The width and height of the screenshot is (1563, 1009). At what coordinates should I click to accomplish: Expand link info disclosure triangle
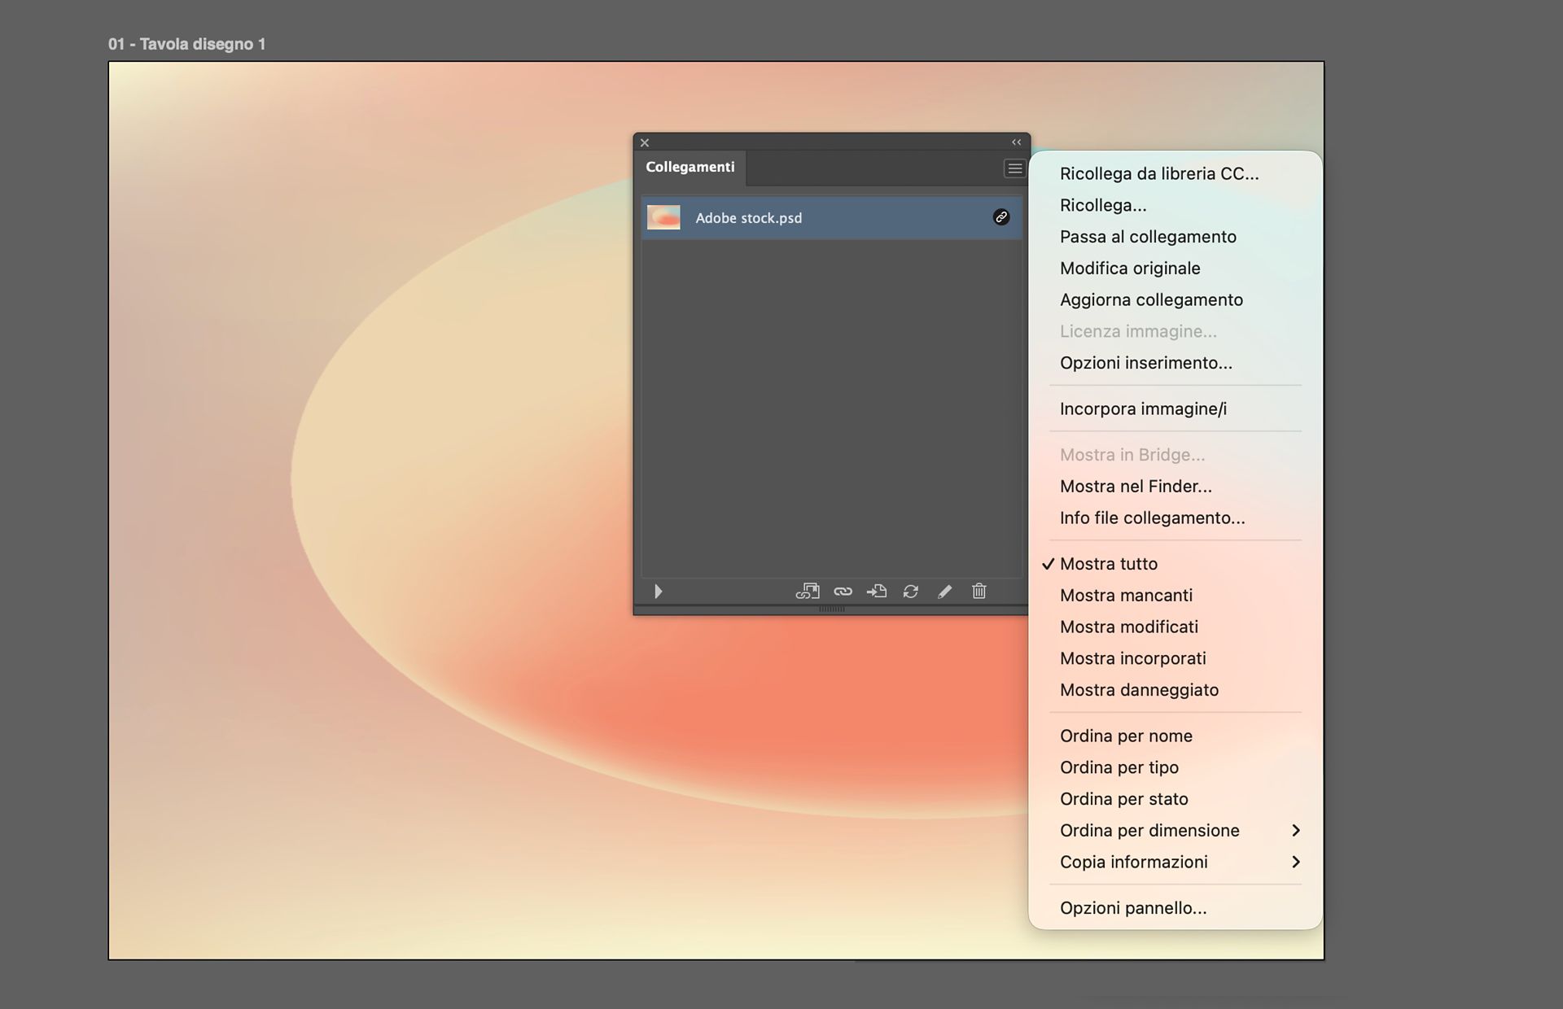click(x=658, y=592)
